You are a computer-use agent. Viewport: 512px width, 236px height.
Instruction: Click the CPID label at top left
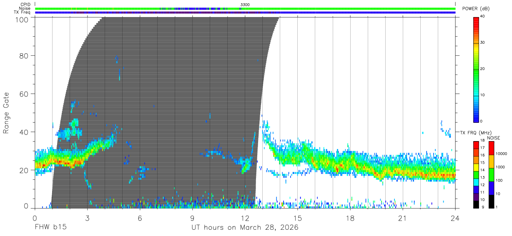26,5
